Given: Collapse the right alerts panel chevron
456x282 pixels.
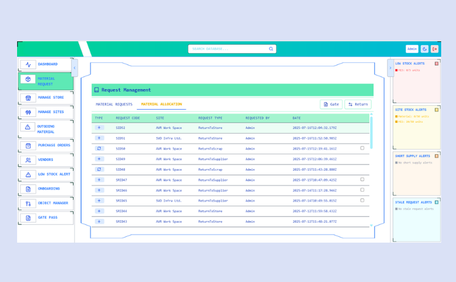Looking at the screenshot, I should 390,67.
